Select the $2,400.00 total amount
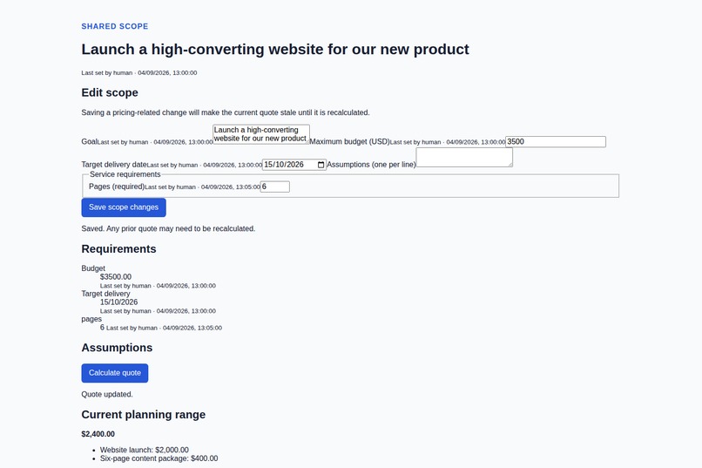Viewport: 702px width, 468px height. point(98,434)
